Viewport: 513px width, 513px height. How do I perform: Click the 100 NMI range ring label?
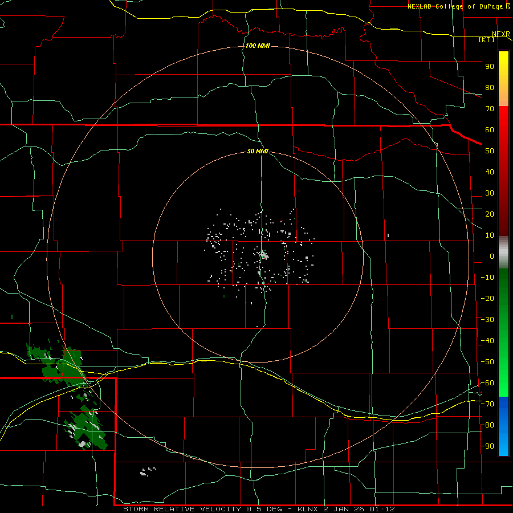click(258, 46)
